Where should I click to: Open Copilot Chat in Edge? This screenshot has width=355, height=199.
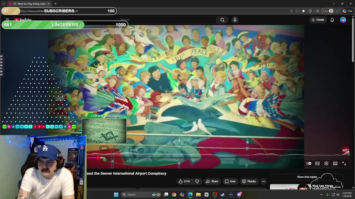pos(347,11)
